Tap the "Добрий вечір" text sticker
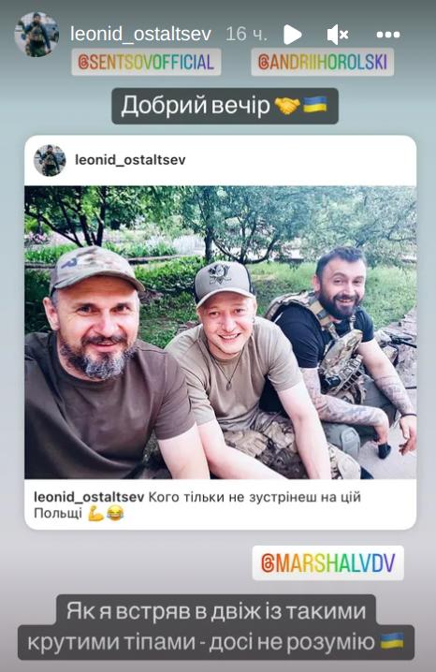The width and height of the screenshot is (436, 672). click(225, 106)
